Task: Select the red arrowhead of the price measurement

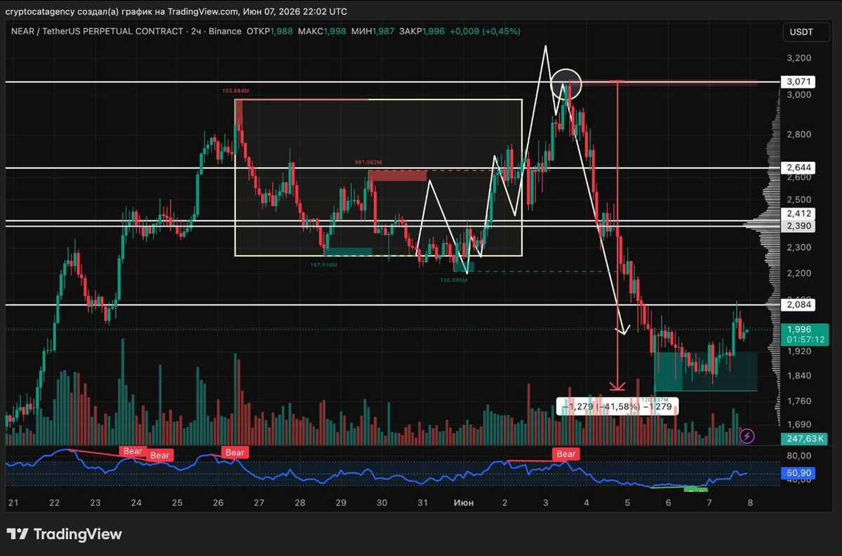Action: tap(617, 385)
